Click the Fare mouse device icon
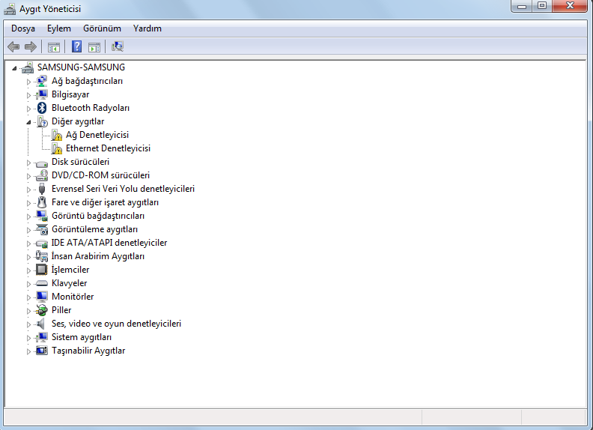593x430 pixels. [x=42, y=202]
